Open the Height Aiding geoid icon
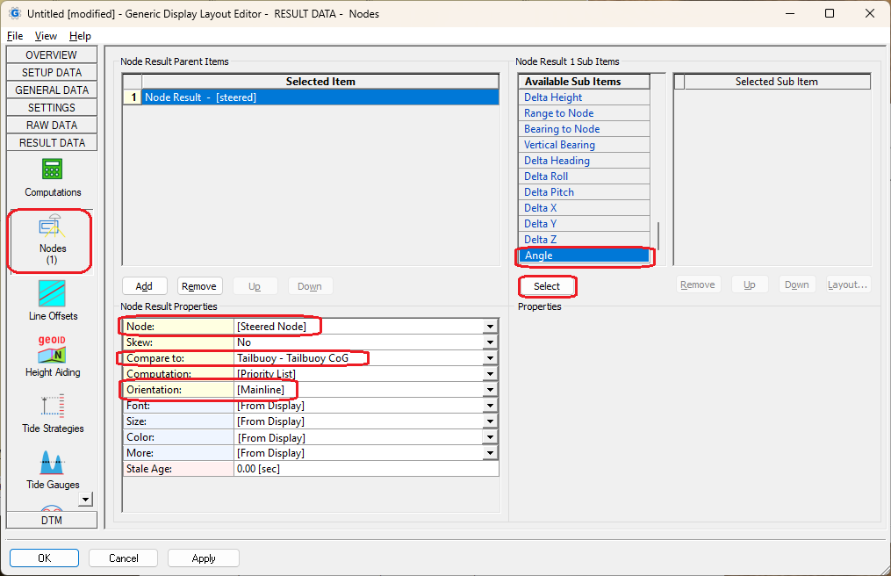 53,356
